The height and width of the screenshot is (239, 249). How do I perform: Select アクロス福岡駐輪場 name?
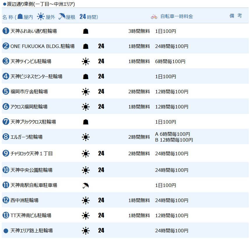[29, 107]
